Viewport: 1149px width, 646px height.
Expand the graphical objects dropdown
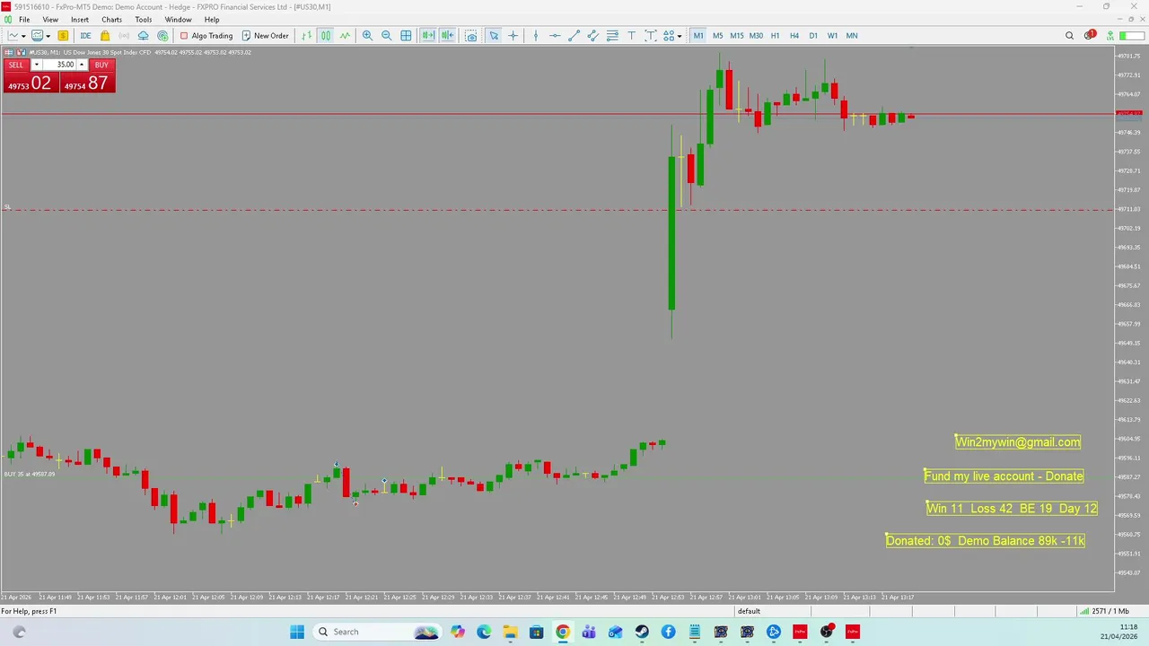(x=680, y=36)
